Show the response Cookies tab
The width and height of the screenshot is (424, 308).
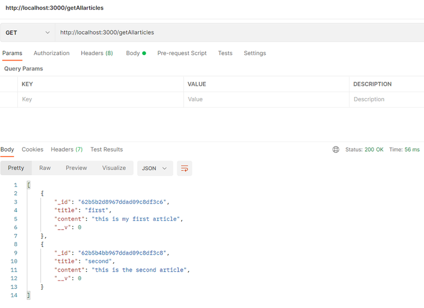click(33, 149)
